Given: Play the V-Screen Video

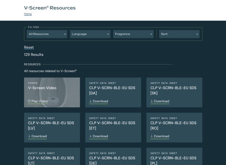Looking at the screenshot, I should point(38,101).
